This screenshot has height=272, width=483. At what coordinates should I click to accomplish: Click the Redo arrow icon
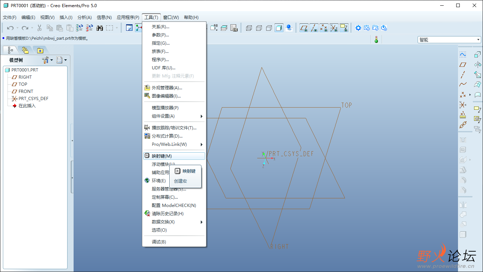[25, 28]
